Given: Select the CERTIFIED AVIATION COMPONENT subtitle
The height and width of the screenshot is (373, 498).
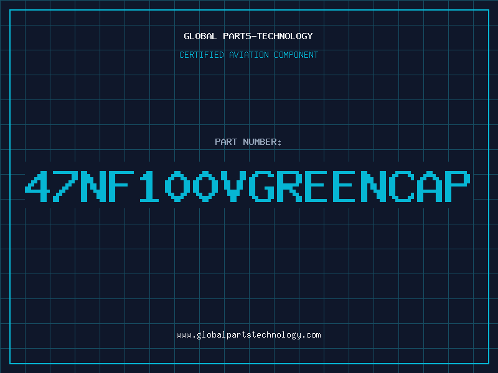Looking at the screenshot, I should point(248,55).
